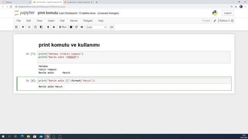Click the pencil edit mode indicator icon
The width and height of the screenshot is (248, 139).
click(215, 21)
